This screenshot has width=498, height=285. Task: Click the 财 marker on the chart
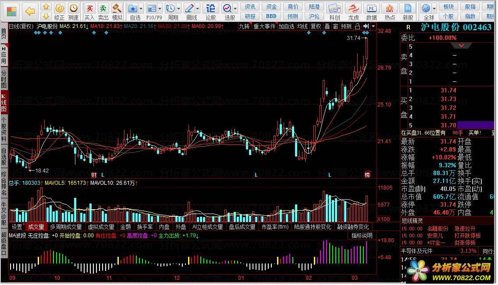(x=94, y=175)
